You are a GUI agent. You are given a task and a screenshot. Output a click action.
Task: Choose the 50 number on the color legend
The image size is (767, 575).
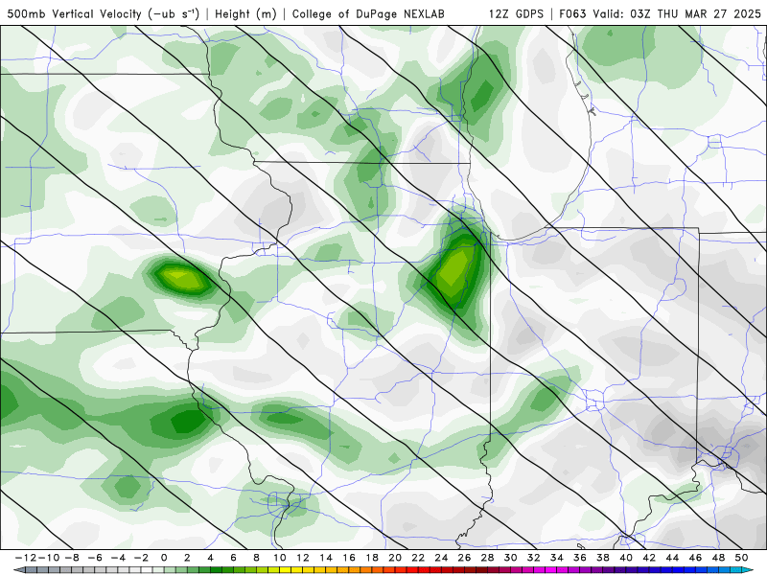coord(741,558)
